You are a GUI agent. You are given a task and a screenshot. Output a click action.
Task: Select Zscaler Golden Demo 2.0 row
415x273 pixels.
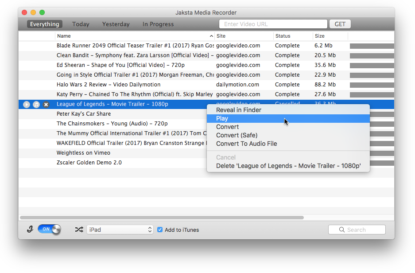coord(112,163)
